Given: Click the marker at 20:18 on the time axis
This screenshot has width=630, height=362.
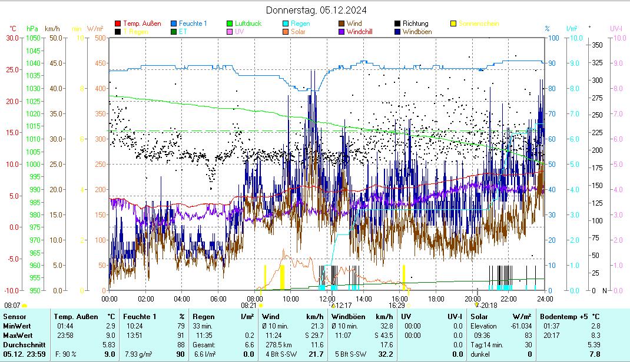Looking at the screenshot, I should click(x=477, y=305).
